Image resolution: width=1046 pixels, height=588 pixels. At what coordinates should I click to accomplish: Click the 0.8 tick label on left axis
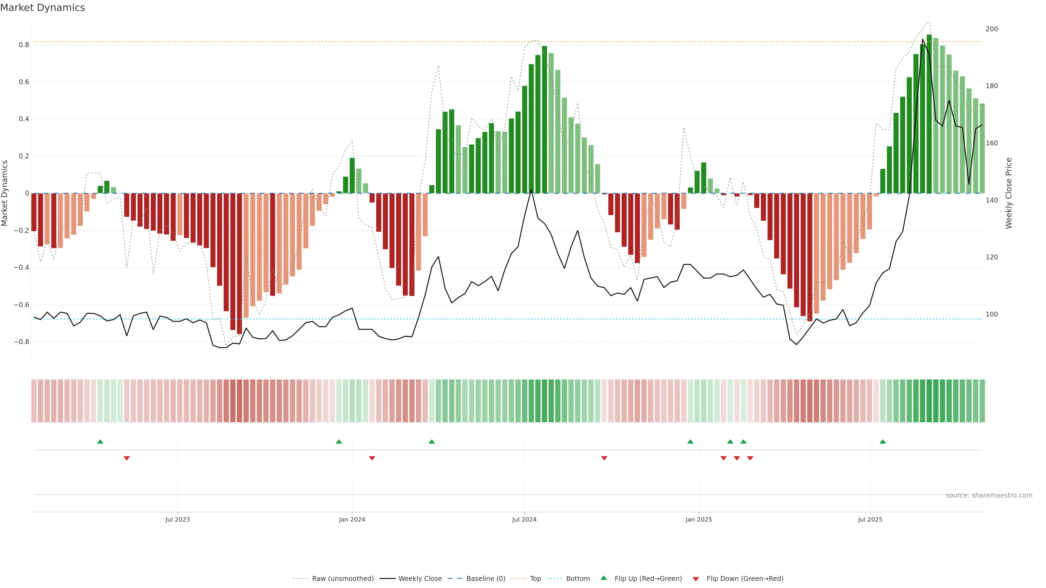point(24,45)
